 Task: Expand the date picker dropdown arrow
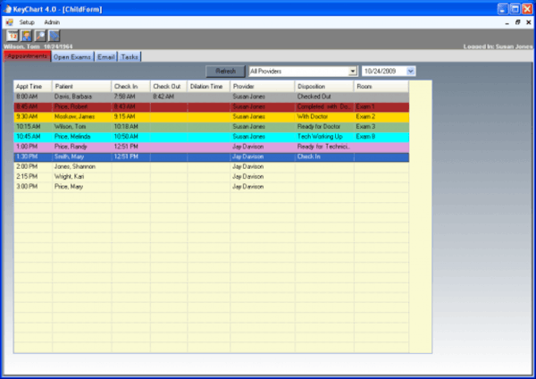click(x=410, y=71)
